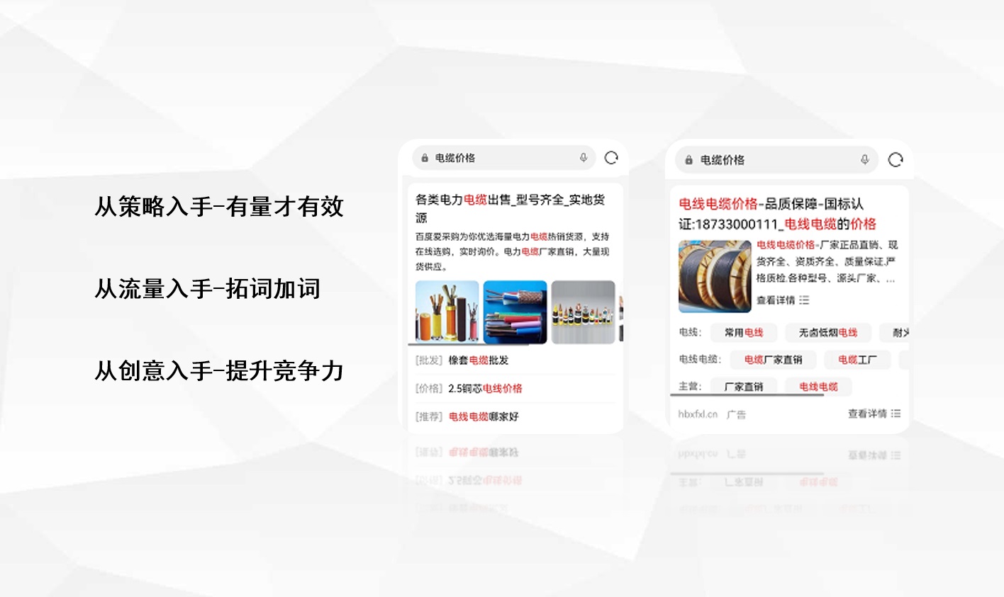Select the 电缆厂家直销 tag chip
The image size is (1004, 597).
coord(773,360)
